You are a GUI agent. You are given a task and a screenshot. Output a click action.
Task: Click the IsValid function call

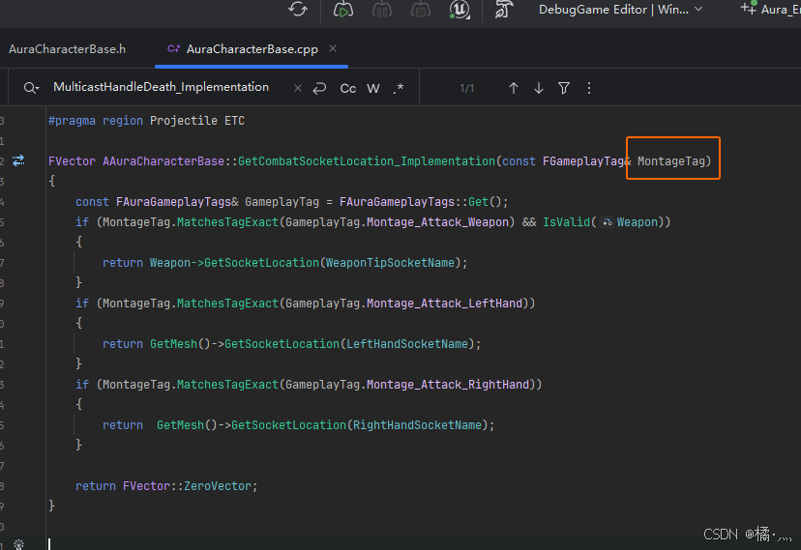[566, 222]
